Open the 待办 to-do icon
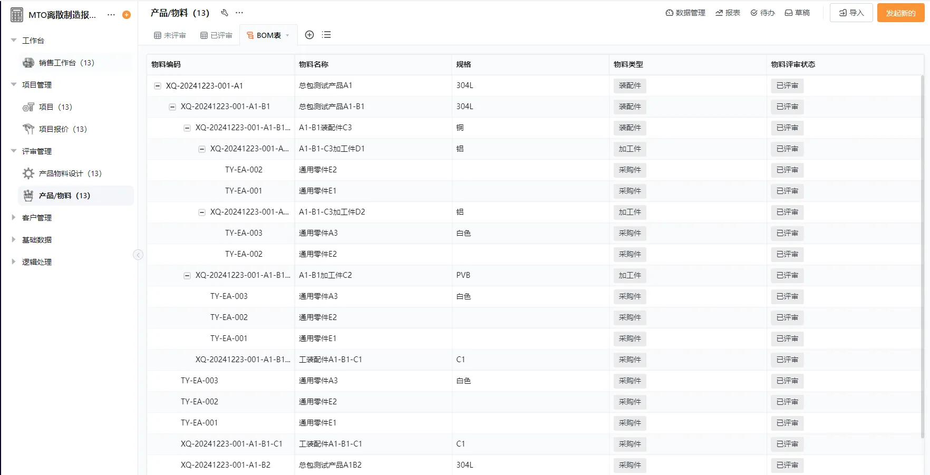 tap(754, 12)
